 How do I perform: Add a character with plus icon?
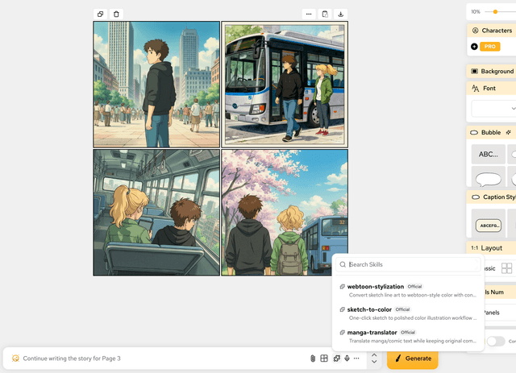[x=474, y=47]
